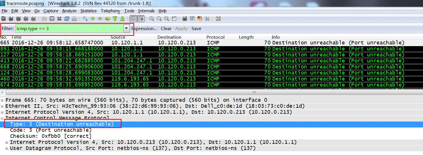Open the Edit menu
Viewport: 423px width, 155px height.
coord(15,11)
